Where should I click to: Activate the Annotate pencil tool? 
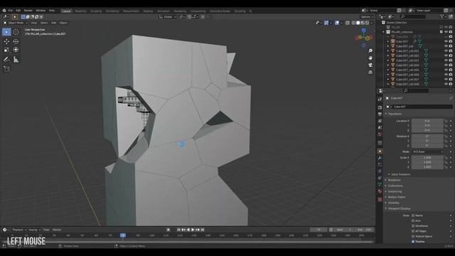coord(6,60)
